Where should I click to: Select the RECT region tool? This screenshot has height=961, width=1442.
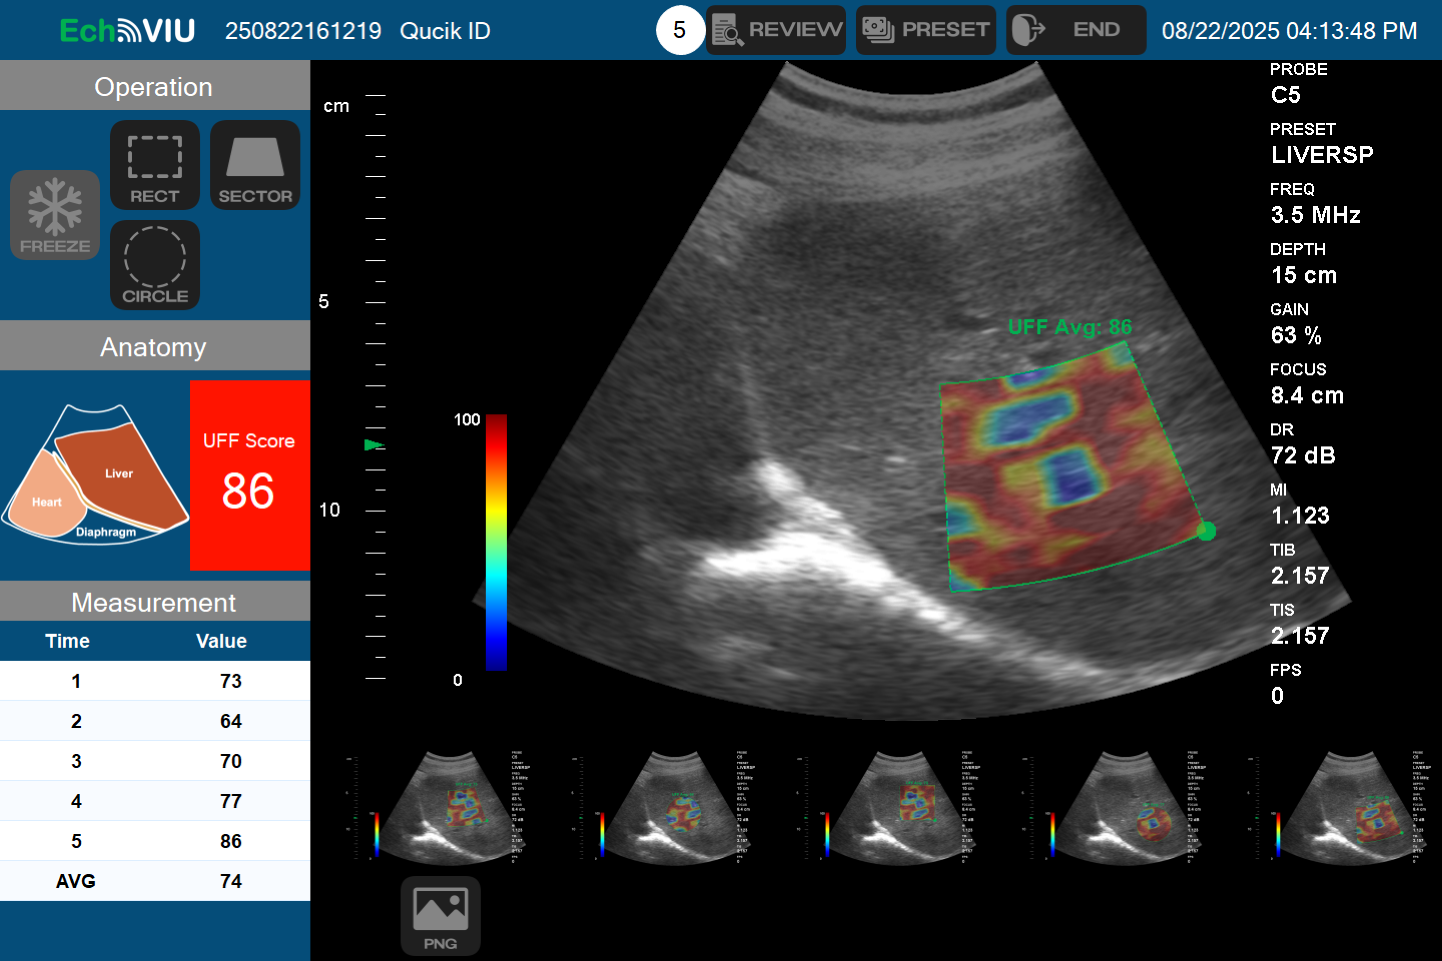tap(155, 165)
